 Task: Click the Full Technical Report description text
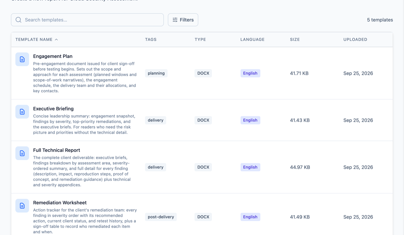(x=82, y=171)
